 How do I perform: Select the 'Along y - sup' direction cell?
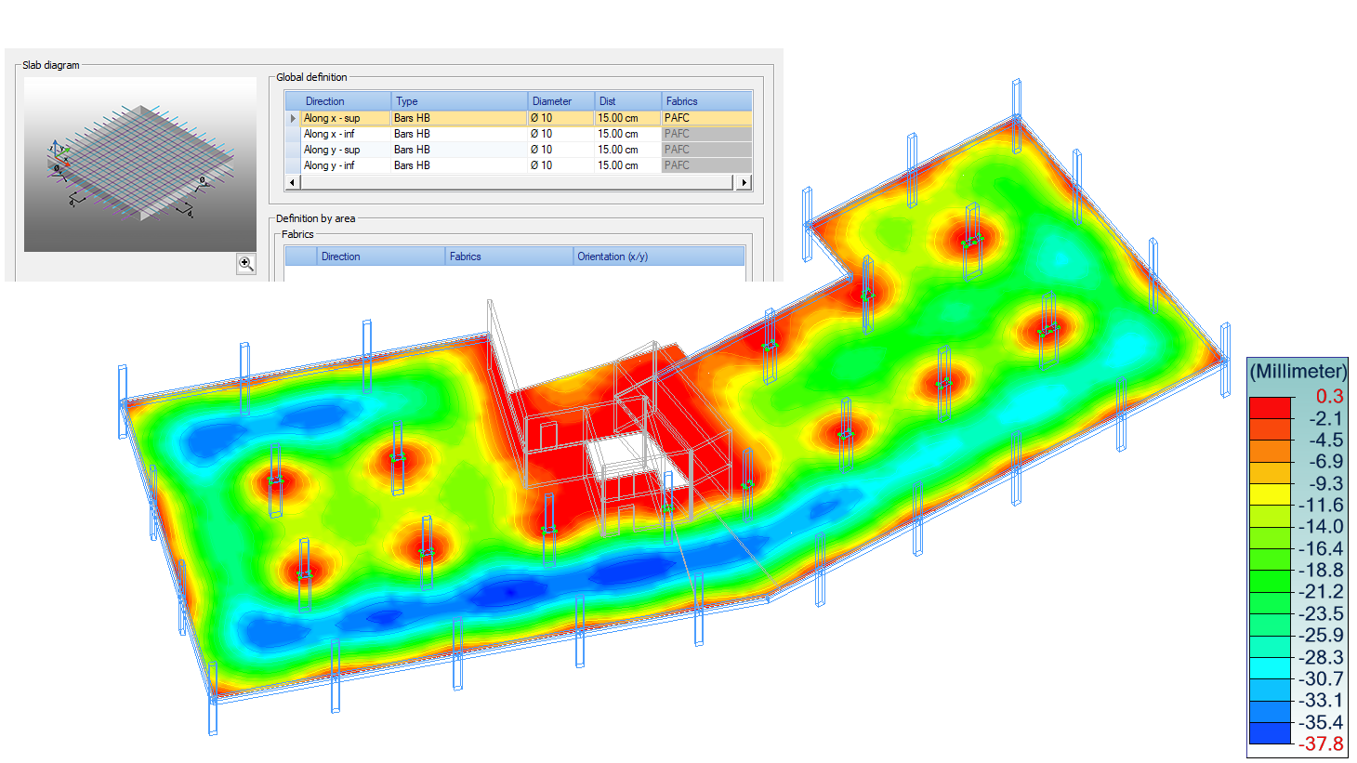point(346,150)
